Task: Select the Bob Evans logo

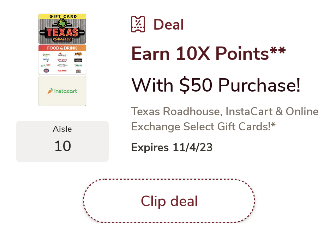Action: coord(62,60)
